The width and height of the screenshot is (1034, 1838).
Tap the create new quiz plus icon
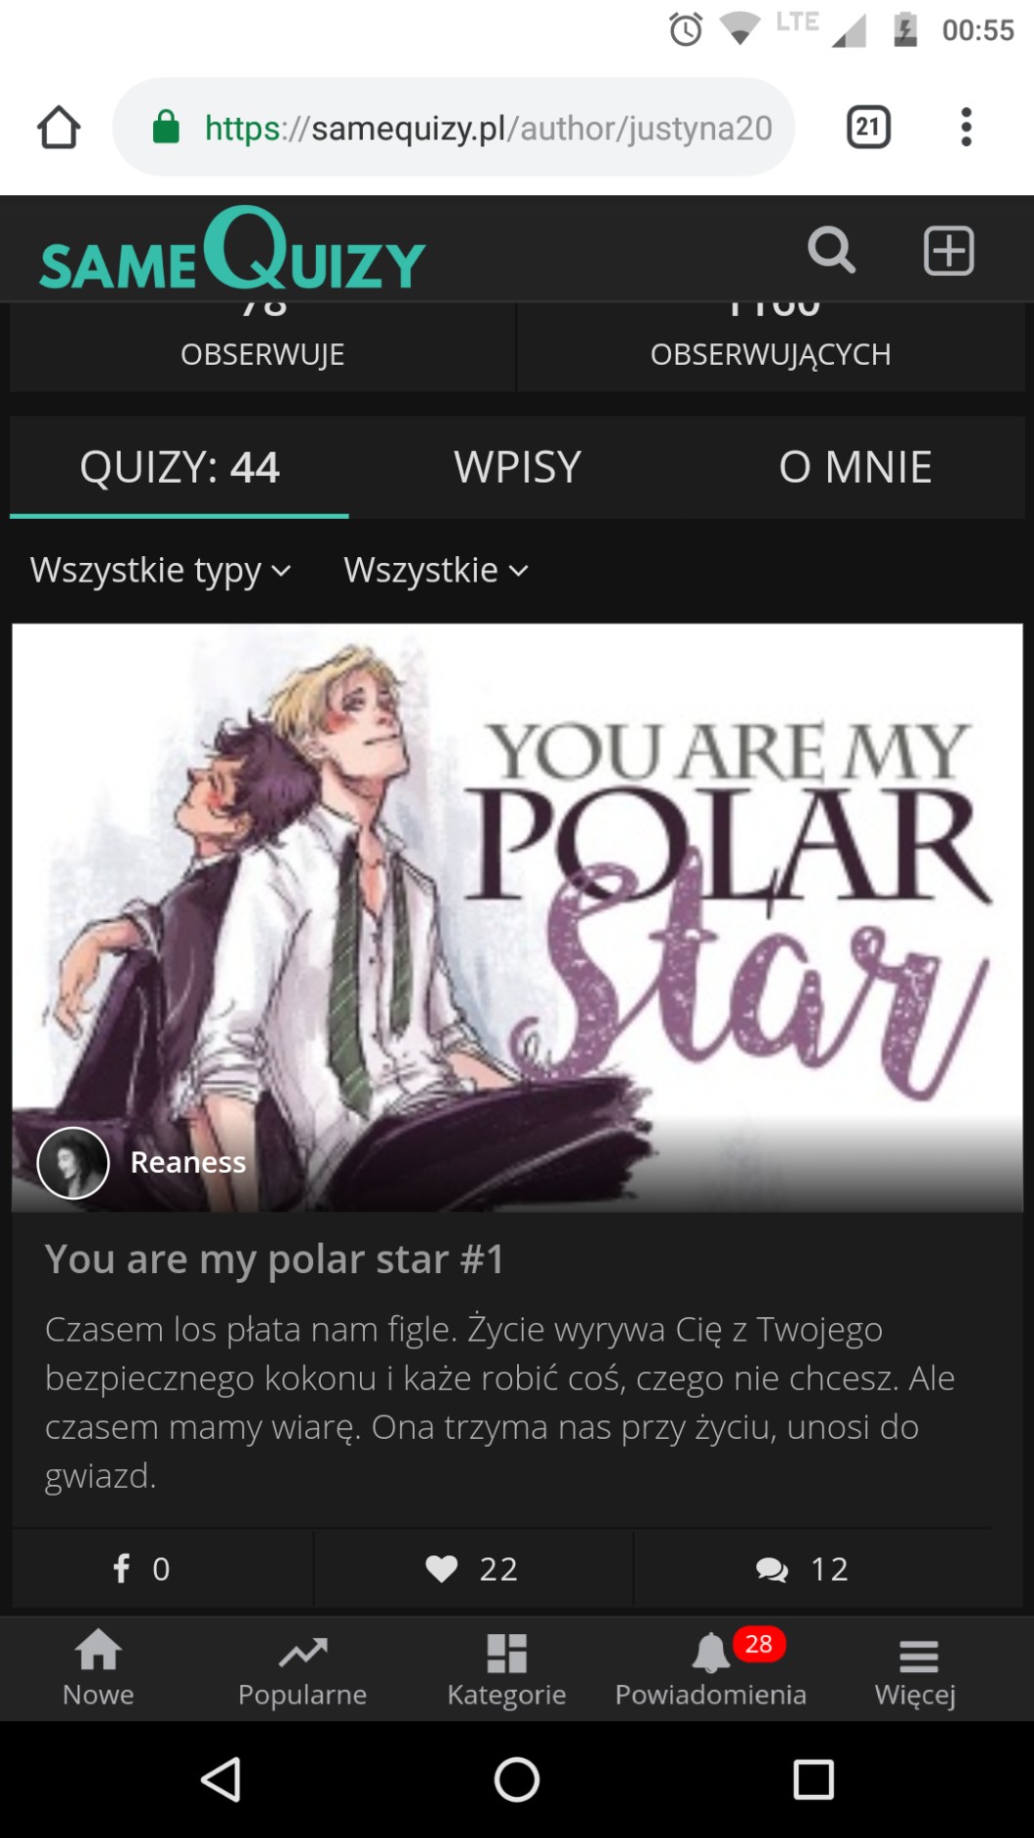click(x=948, y=251)
